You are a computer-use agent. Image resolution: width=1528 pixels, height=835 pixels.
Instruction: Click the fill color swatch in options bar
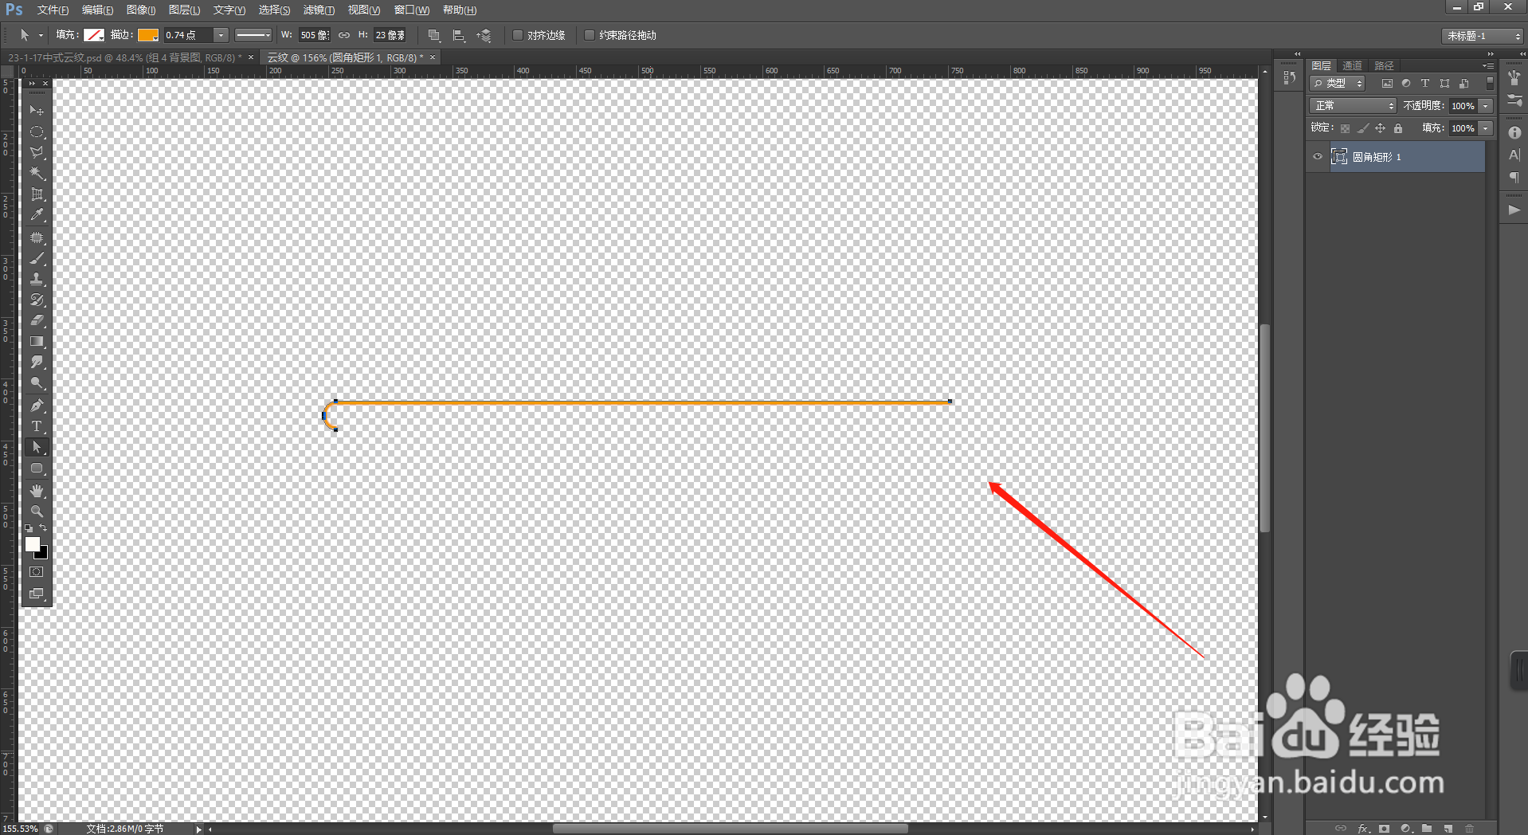pyautogui.click(x=94, y=35)
